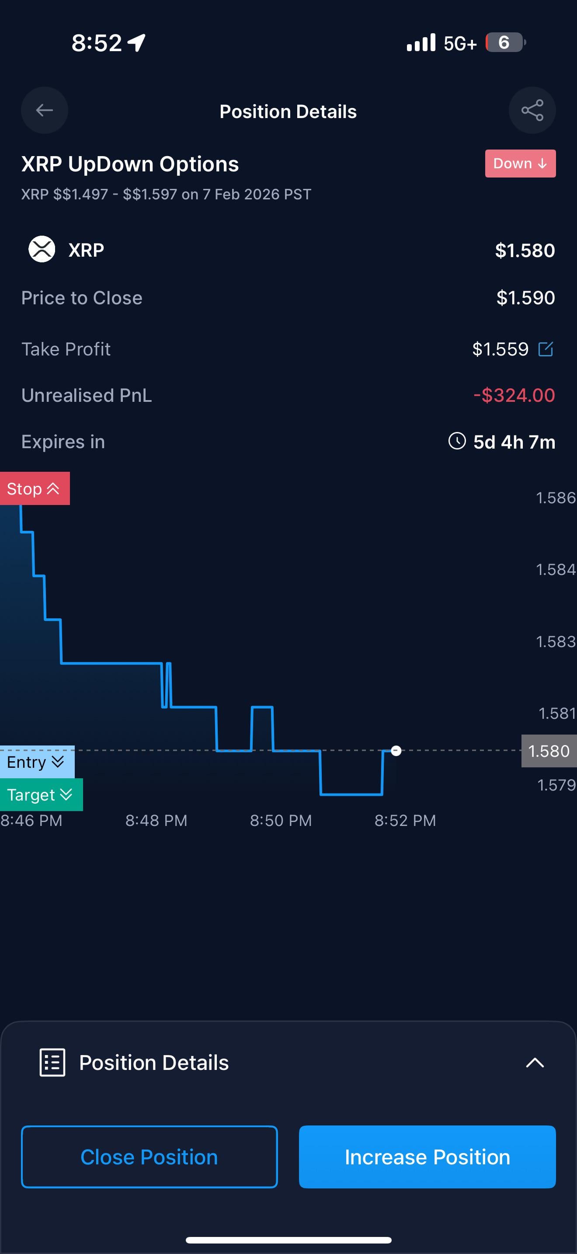This screenshot has width=577, height=1254.
Task: Toggle the Entry level marker
Action: (36, 762)
